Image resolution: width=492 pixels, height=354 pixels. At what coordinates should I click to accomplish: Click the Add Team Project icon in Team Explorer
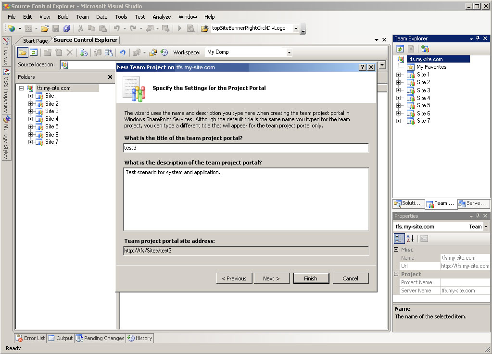coord(425,49)
